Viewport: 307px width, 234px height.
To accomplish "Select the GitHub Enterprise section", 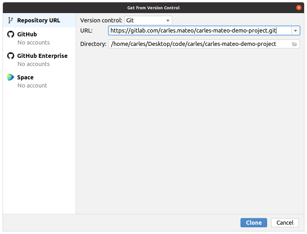I will point(39,60).
